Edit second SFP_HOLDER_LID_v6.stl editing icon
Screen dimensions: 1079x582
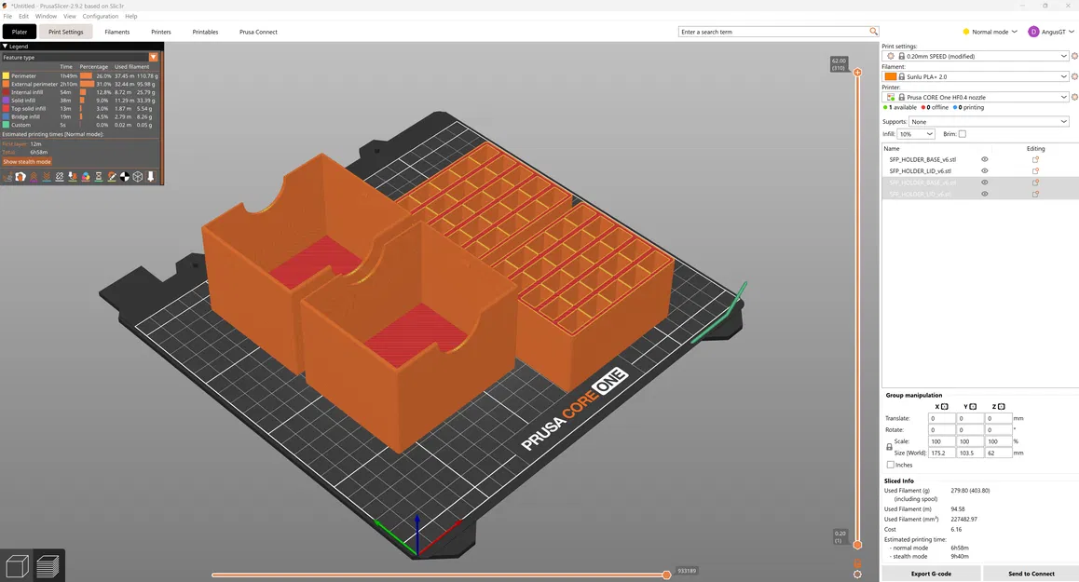(1035, 194)
